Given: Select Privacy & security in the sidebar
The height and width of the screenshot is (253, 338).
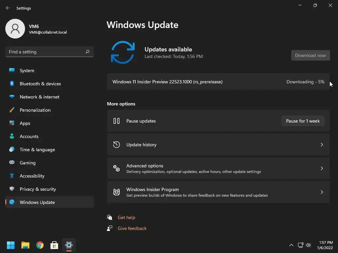Looking at the screenshot, I should tap(50, 189).
